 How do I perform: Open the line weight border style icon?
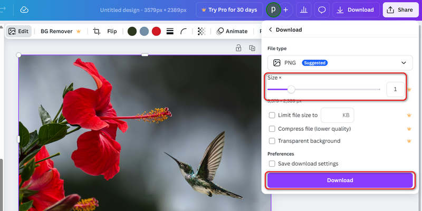point(170,31)
